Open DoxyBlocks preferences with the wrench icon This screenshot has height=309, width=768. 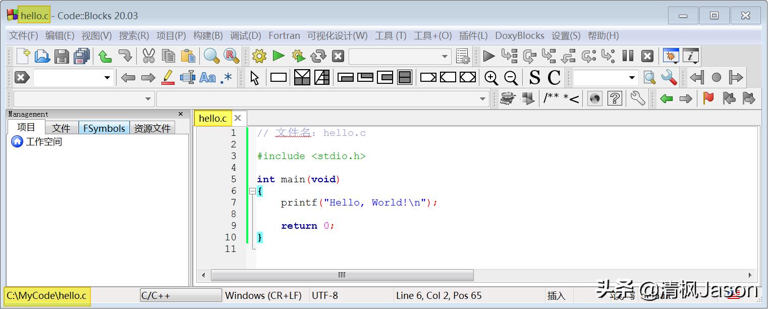637,98
